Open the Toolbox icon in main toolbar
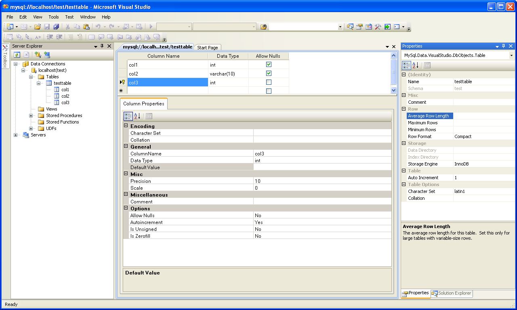Viewport: 517px width, 310px height. (378, 27)
